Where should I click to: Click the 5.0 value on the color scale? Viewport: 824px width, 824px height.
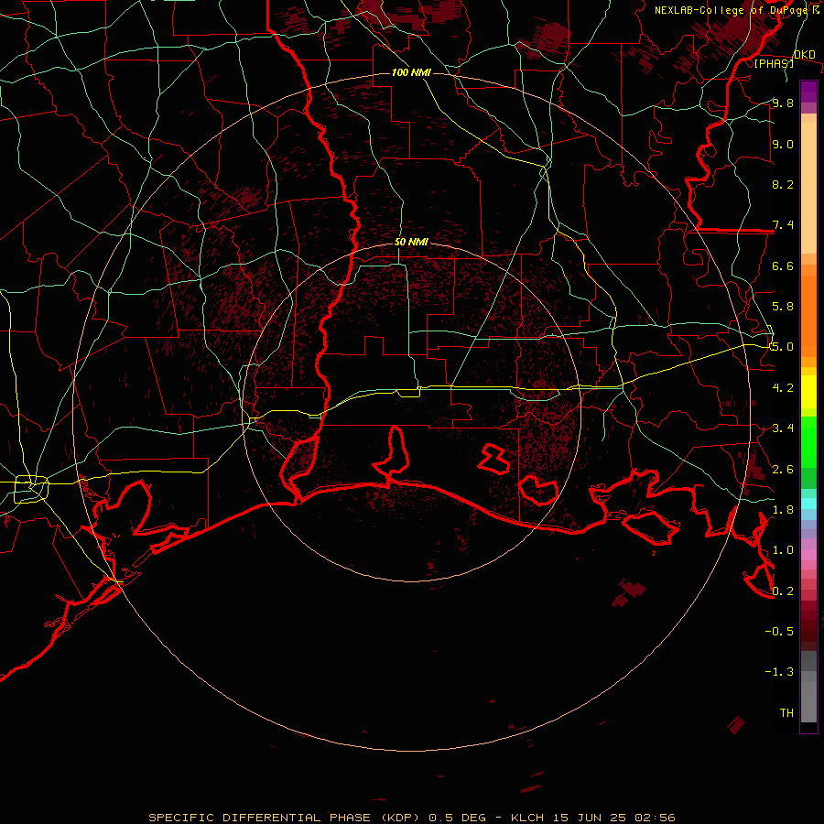coord(783,347)
